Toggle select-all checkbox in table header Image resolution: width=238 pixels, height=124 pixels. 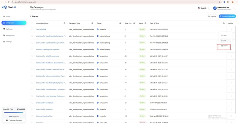pyautogui.click(x=32, y=23)
